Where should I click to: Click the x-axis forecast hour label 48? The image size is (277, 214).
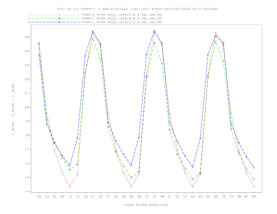(162, 197)
